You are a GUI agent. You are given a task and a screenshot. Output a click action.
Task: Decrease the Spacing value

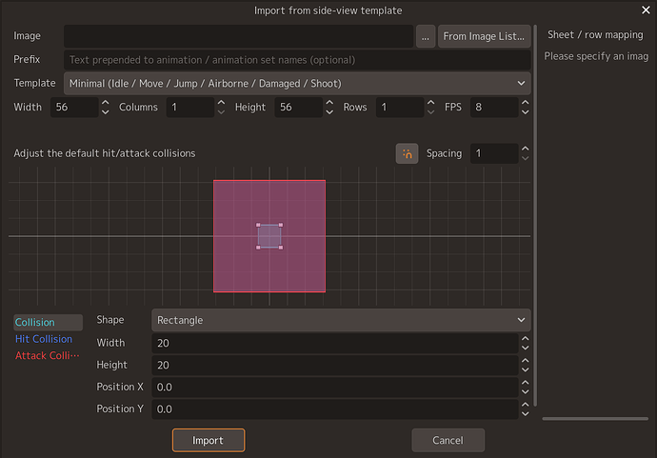point(526,158)
